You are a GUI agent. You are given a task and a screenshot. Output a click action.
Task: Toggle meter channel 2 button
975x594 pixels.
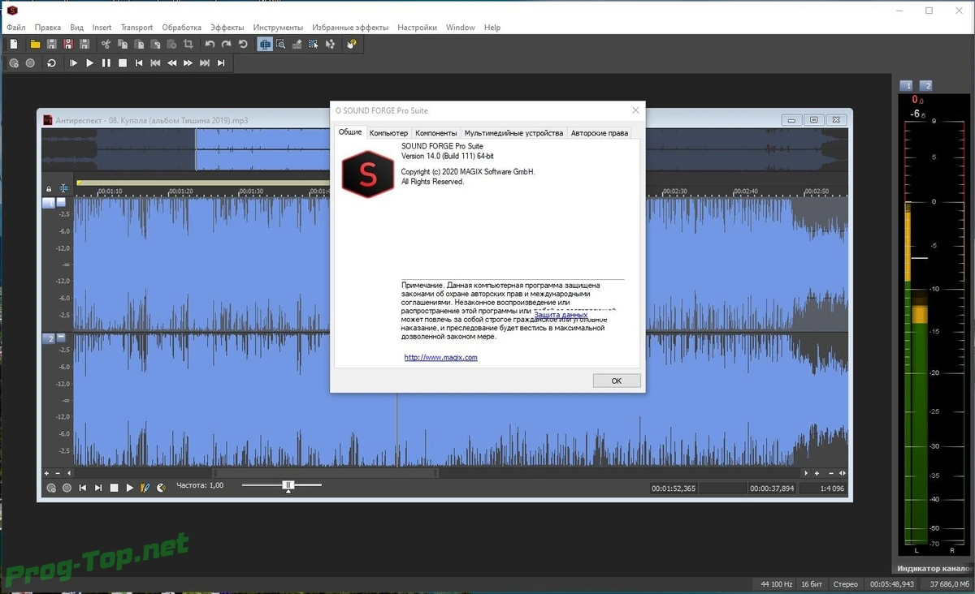point(925,85)
